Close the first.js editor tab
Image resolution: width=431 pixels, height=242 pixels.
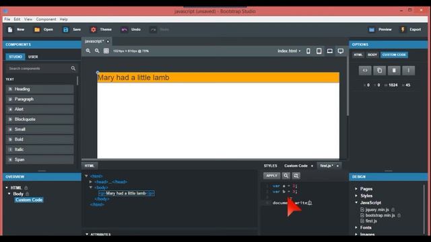tap(337, 166)
